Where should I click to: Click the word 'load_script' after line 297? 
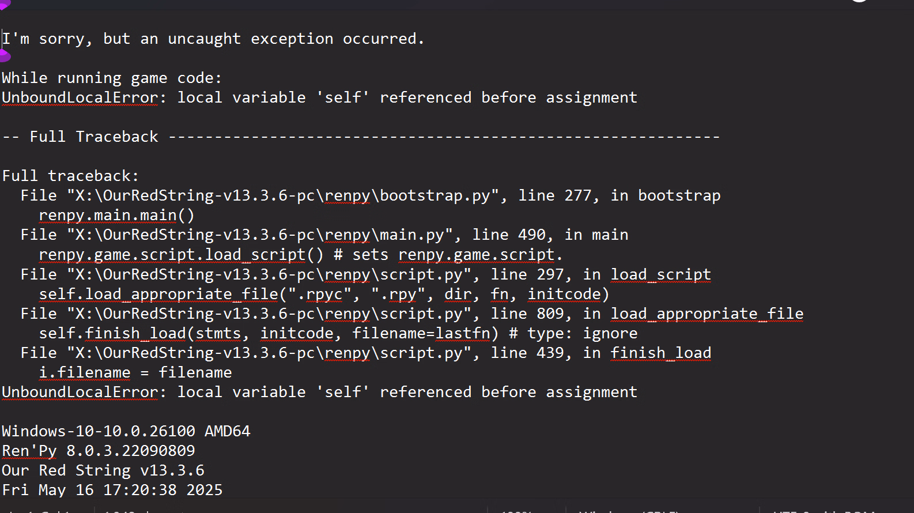point(661,274)
